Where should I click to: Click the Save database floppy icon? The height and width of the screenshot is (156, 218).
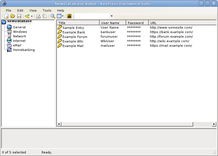19,16
